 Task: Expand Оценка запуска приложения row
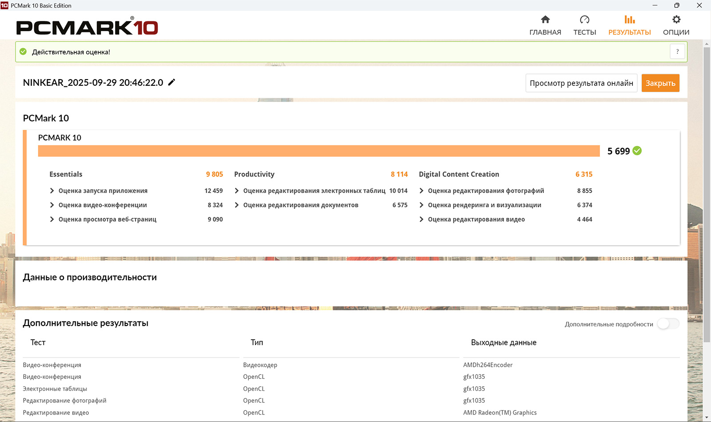click(x=52, y=191)
